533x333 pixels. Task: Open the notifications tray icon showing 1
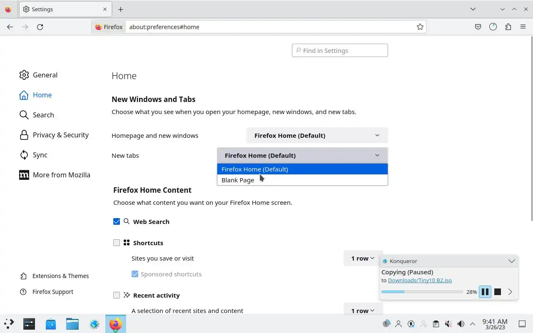tap(386, 324)
